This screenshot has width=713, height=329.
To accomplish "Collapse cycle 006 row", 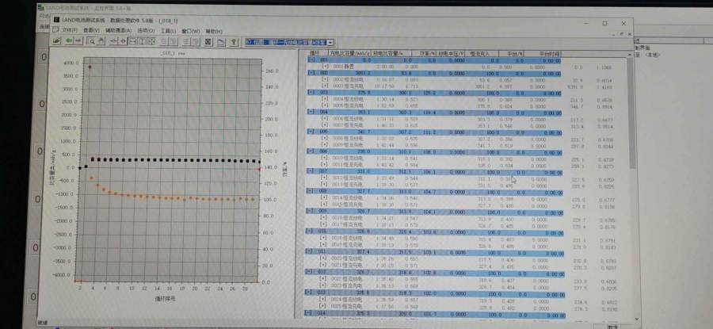I will click(x=311, y=152).
